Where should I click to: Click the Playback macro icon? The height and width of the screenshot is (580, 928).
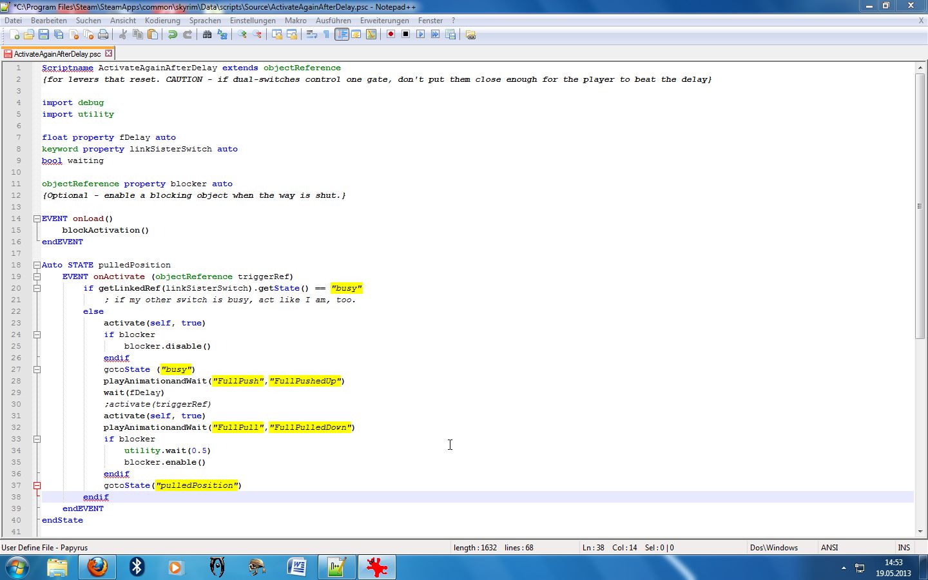(420, 35)
